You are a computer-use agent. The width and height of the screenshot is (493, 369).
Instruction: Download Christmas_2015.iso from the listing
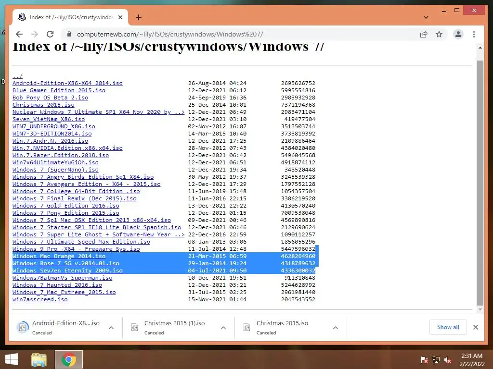[43, 105]
